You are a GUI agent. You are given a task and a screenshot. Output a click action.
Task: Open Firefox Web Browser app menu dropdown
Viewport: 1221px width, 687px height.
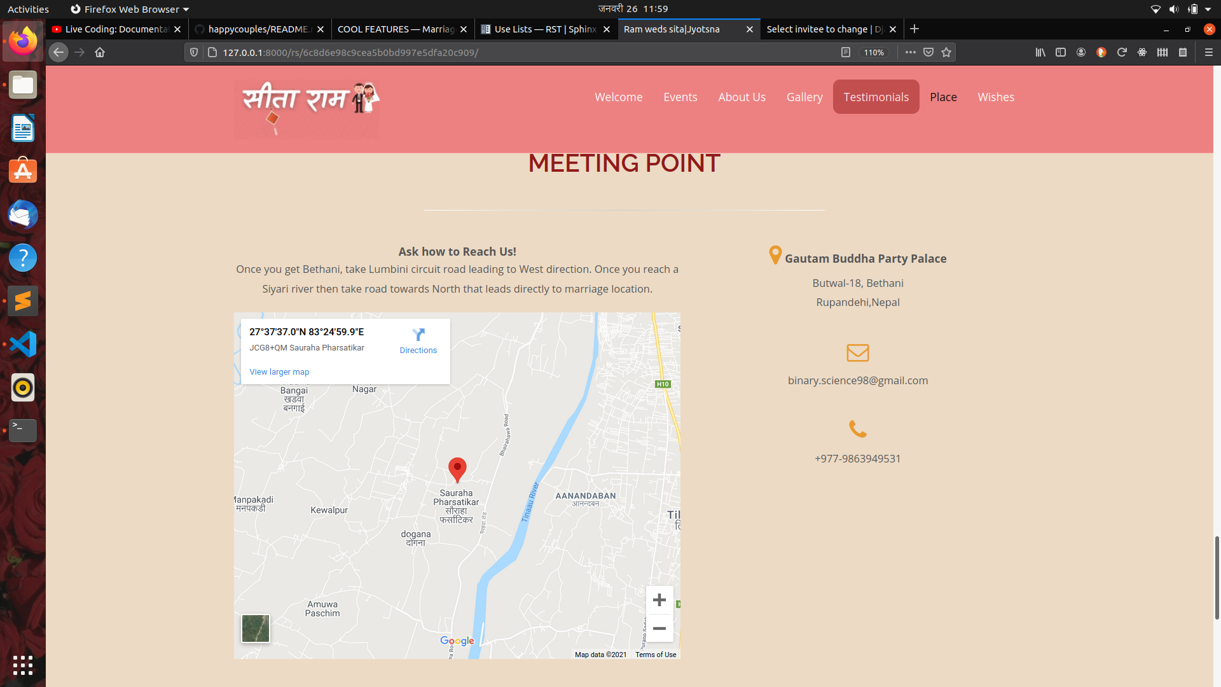pyautogui.click(x=130, y=9)
